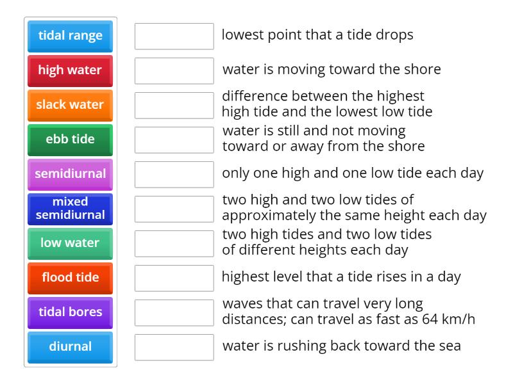Select the box for highest-lowest tide difference
Screen dimensions: 513x384
click(x=174, y=105)
